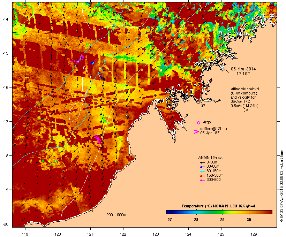
Task: Click the '0.5m/s (1kt 24h)' text
Action: (244, 106)
